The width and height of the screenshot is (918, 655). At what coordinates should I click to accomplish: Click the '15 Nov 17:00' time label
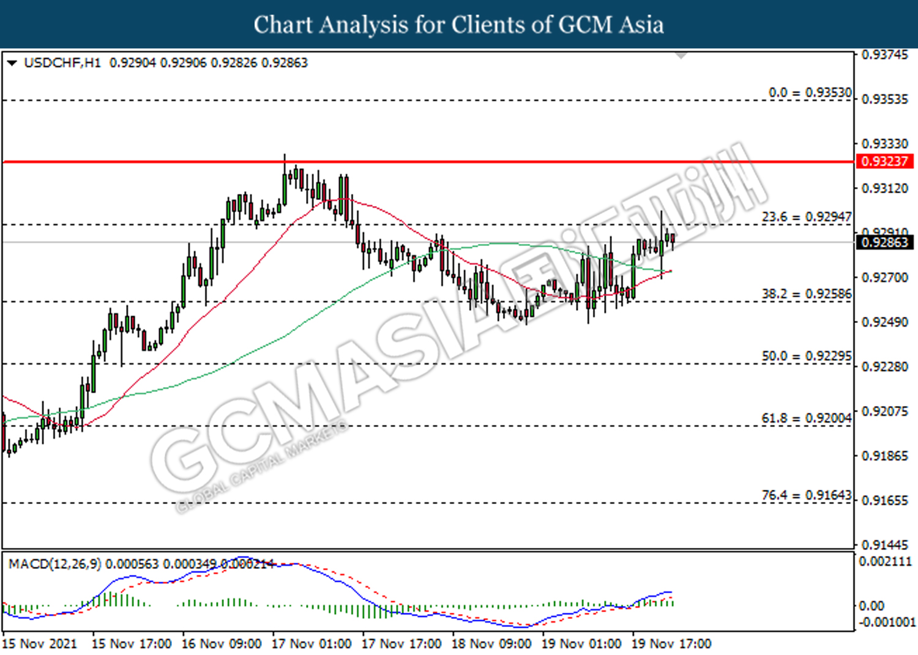tap(132, 644)
